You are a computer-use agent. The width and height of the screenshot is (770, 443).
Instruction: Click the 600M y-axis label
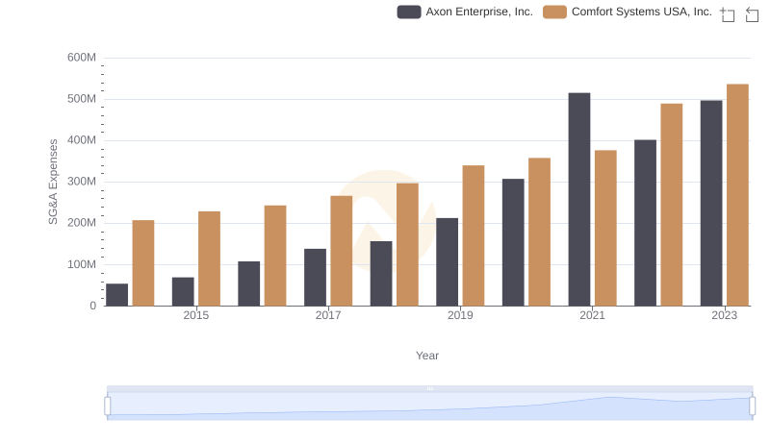coord(82,58)
